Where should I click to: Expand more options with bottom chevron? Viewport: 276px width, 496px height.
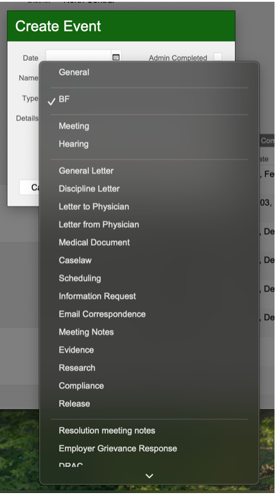pyautogui.click(x=149, y=476)
